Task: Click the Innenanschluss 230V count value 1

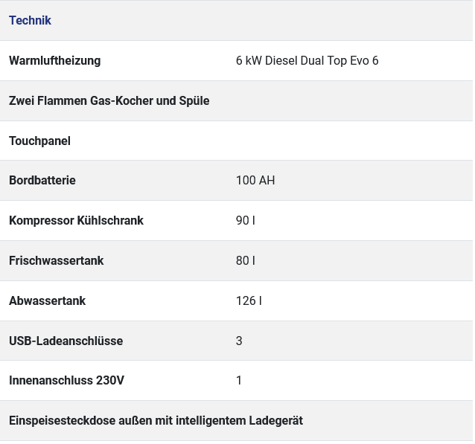Action: 239,381
